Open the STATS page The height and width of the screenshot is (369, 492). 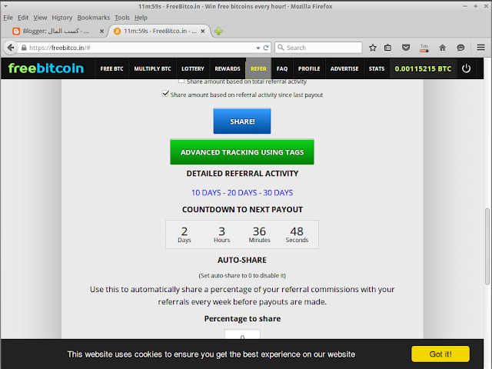pyautogui.click(x=377, y=68)
